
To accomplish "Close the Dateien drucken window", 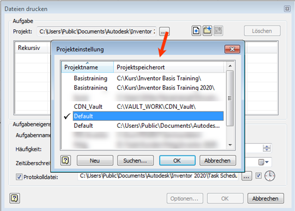I will point(287,9).
